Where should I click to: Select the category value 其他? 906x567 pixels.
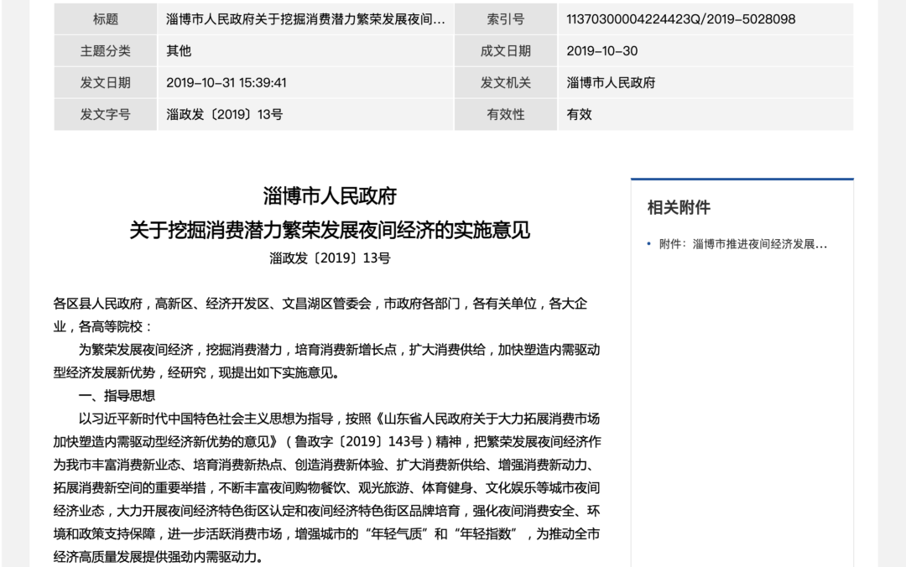coord(179,51)
